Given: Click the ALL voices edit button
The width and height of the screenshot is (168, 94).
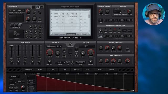Looking at the screenshot, I should point(101,36).
